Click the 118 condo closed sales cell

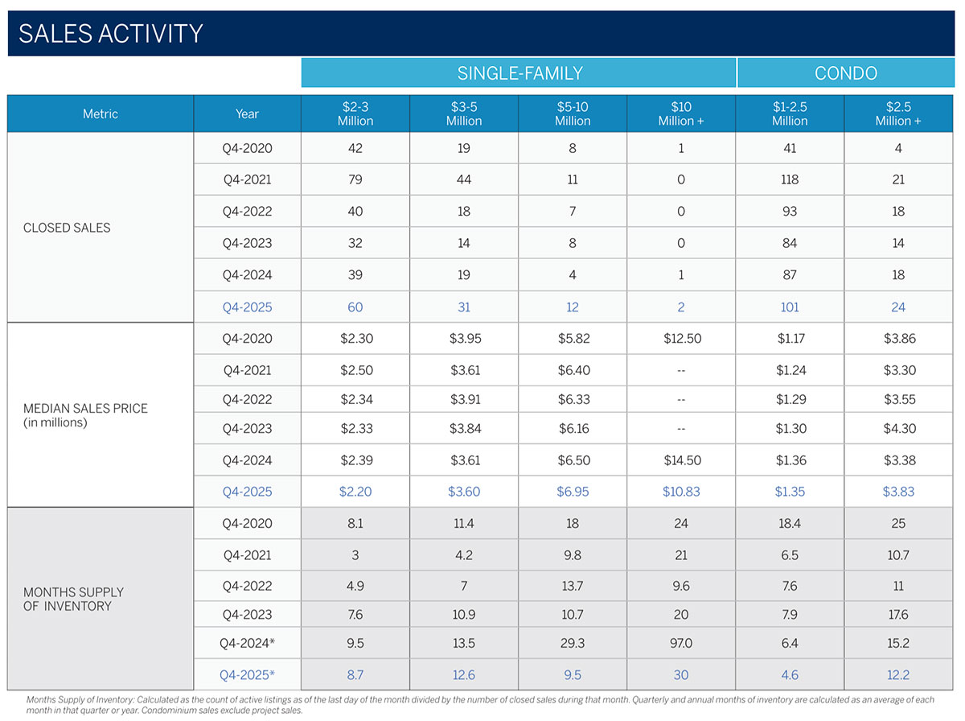[x=789, y=179]
